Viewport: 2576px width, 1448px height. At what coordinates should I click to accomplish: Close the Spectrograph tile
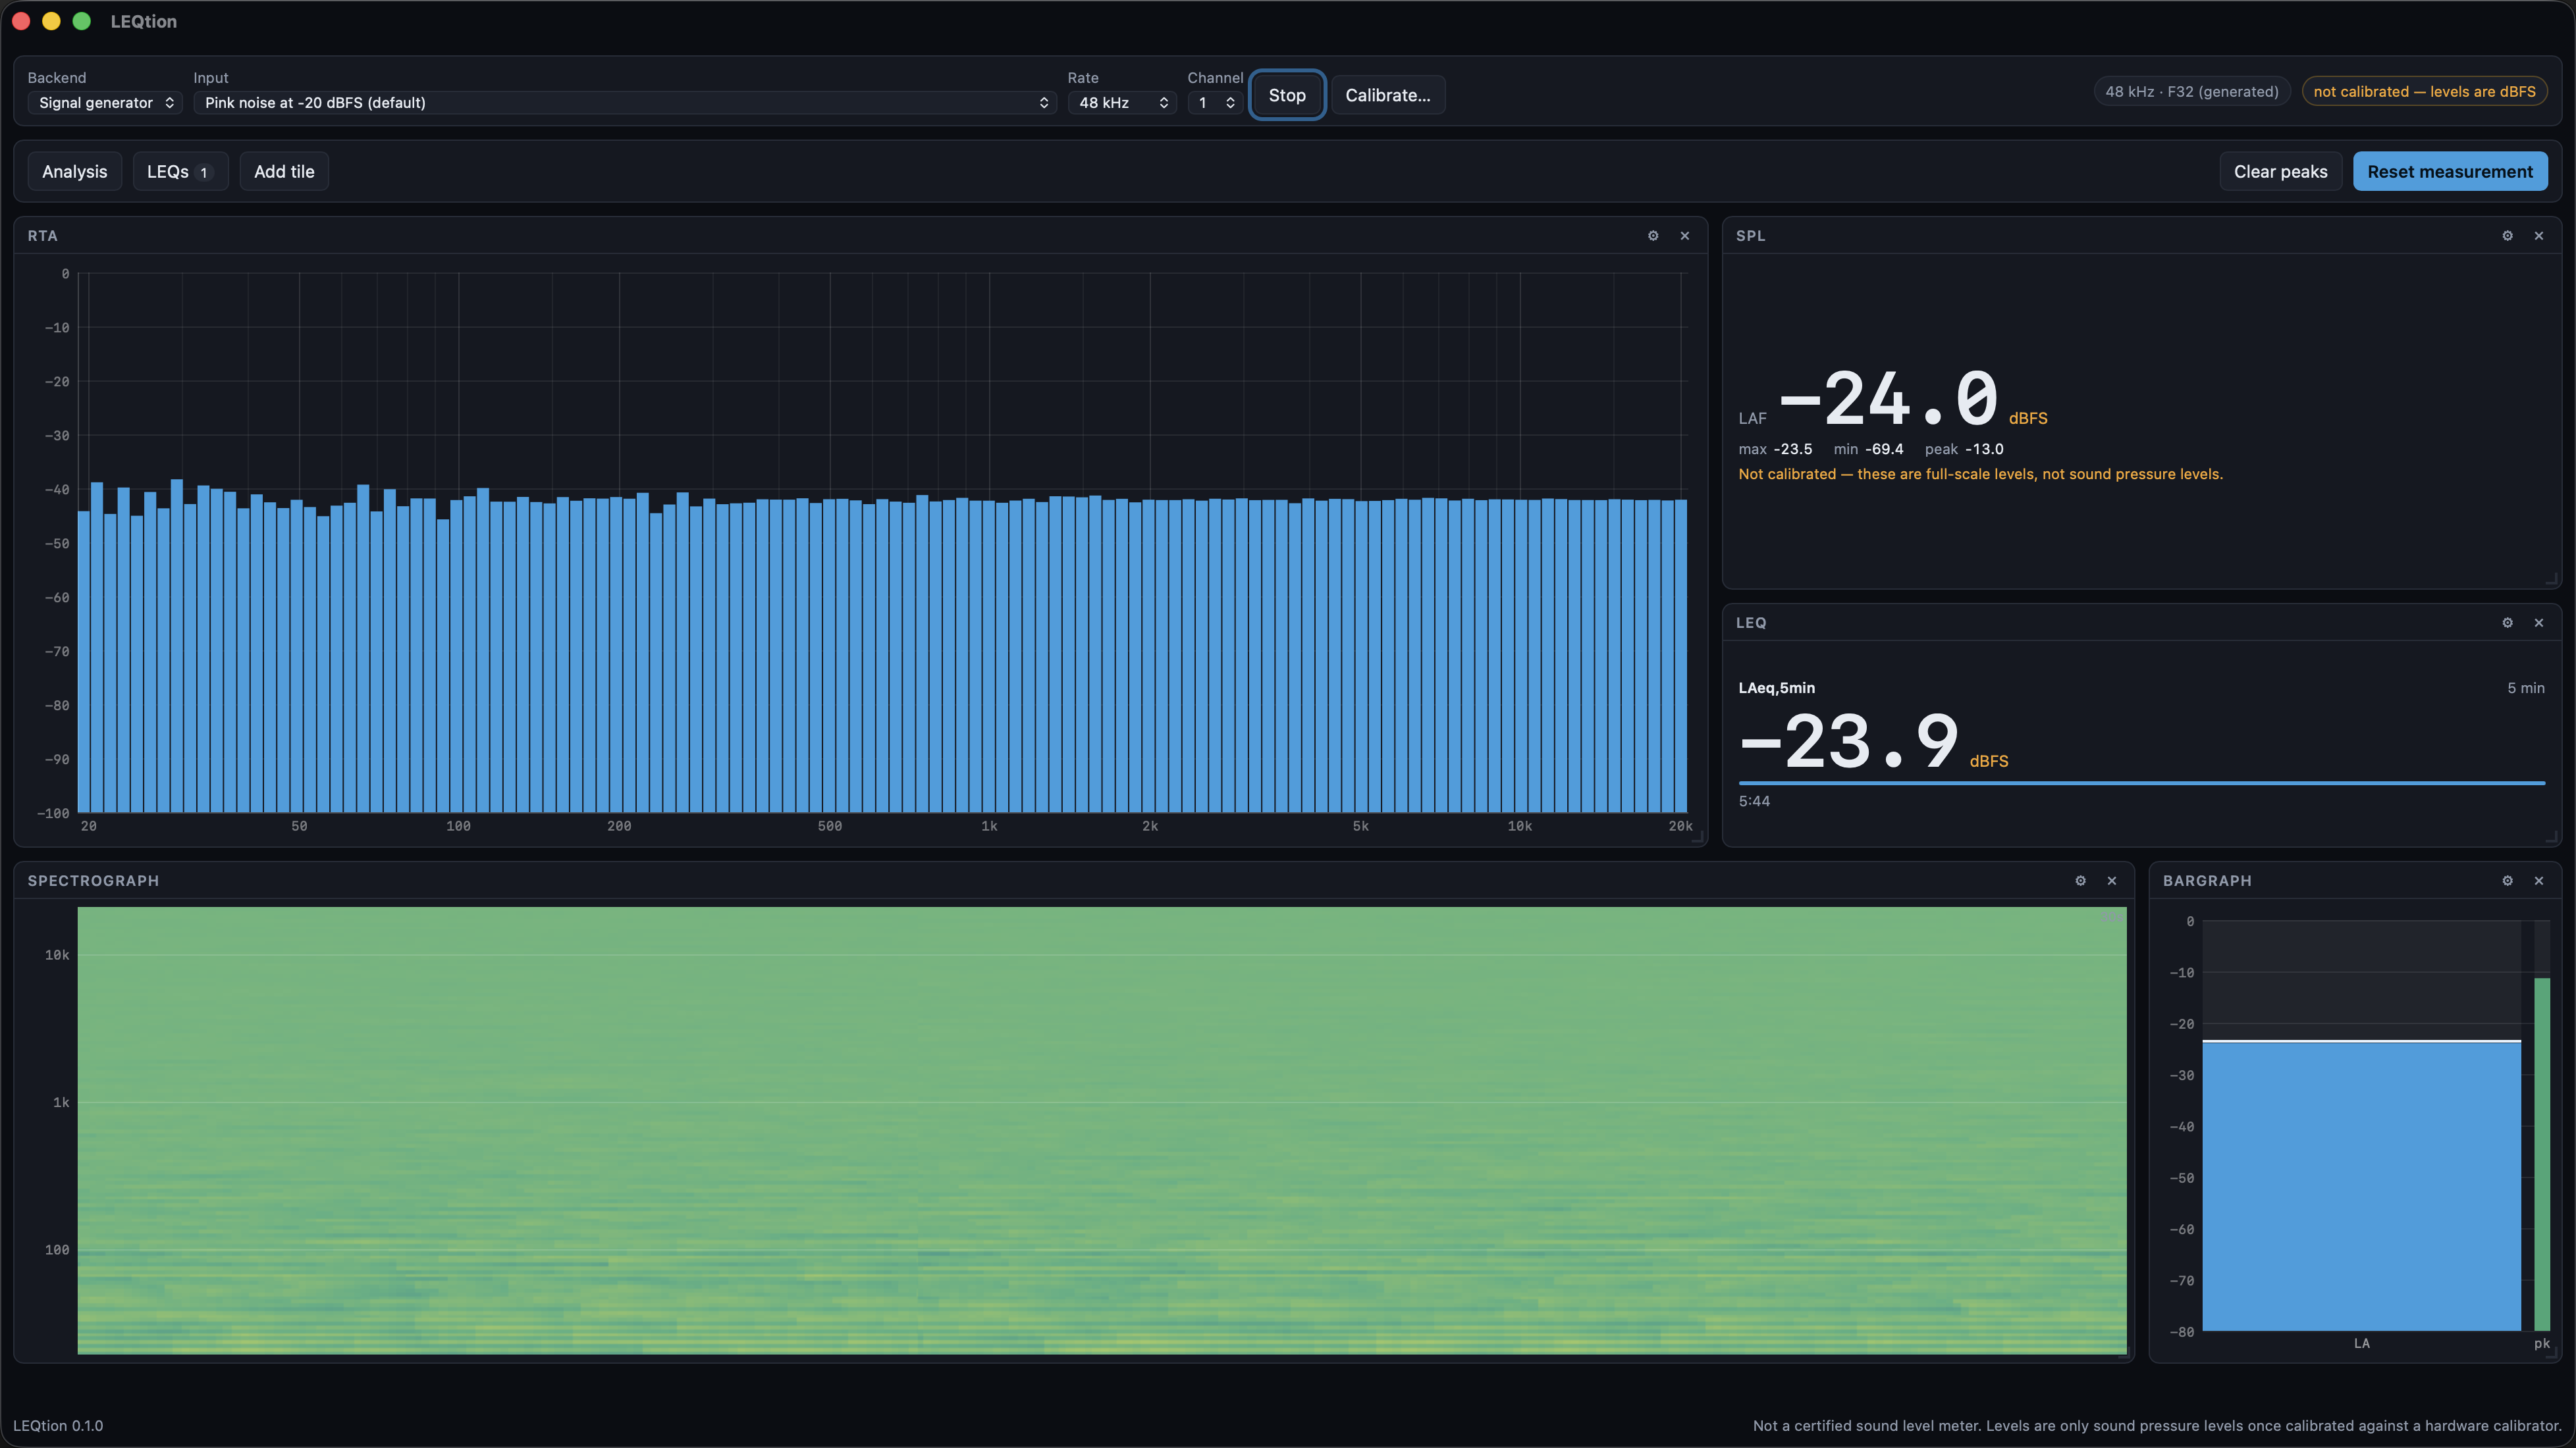(2112, 881)
